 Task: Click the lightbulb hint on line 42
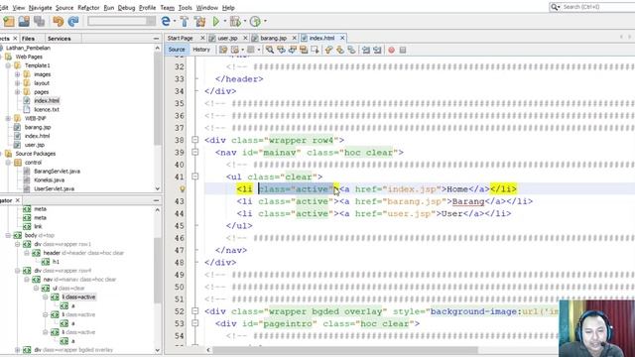tap(183, 189)
